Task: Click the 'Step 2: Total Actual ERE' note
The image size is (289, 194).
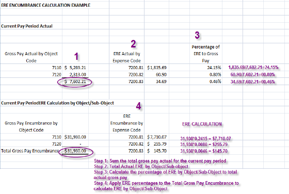Action: [141, 166]
